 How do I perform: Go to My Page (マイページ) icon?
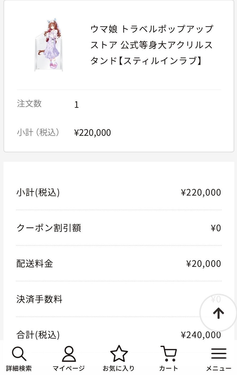pyautogui.click(x=69, y=358)
